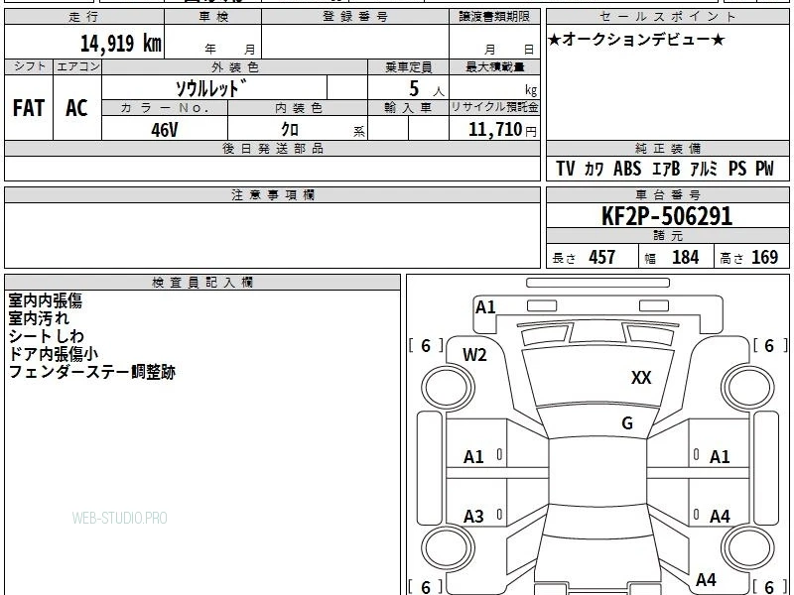Image resolution: width=794 pixels, height=595 pixels.
Task: Click the W2 mark on the car diagram
Action: (x=474, y=355)
